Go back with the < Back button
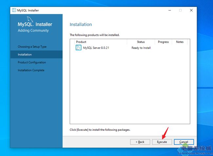Image resolution: width=213 pixels, height=156 pixels. [140, 142]
